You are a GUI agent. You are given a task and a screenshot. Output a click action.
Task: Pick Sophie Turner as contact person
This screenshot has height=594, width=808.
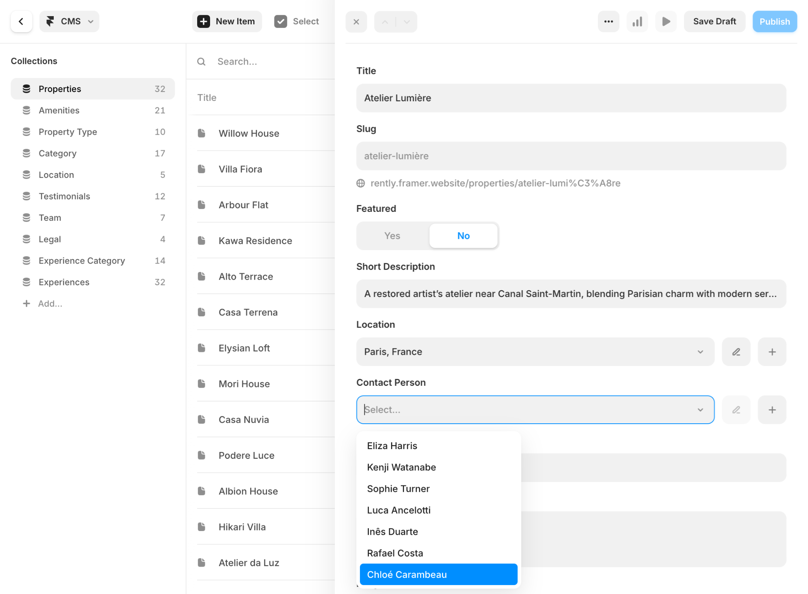click(x=398, y=489)
